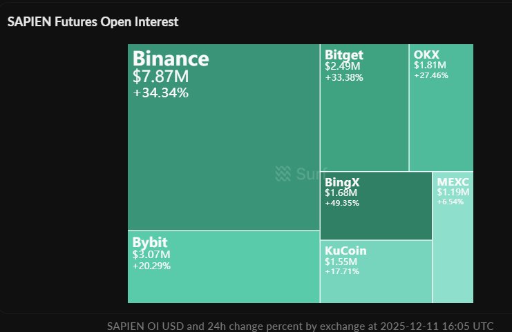Select the KuCoin tile name

[345, 251]
